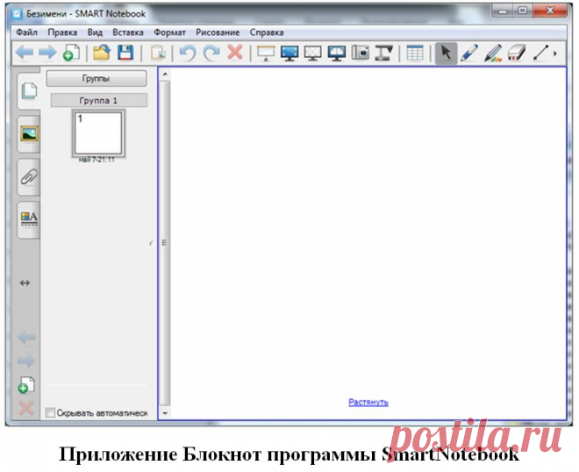Open the Рисование menu
Screen dimensions: 579x472
coord(218,32)
